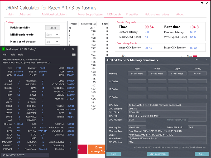This screenshot has width=211, height=158.
Task: Open the Additional calculators tab
Action: click(54, 15)
